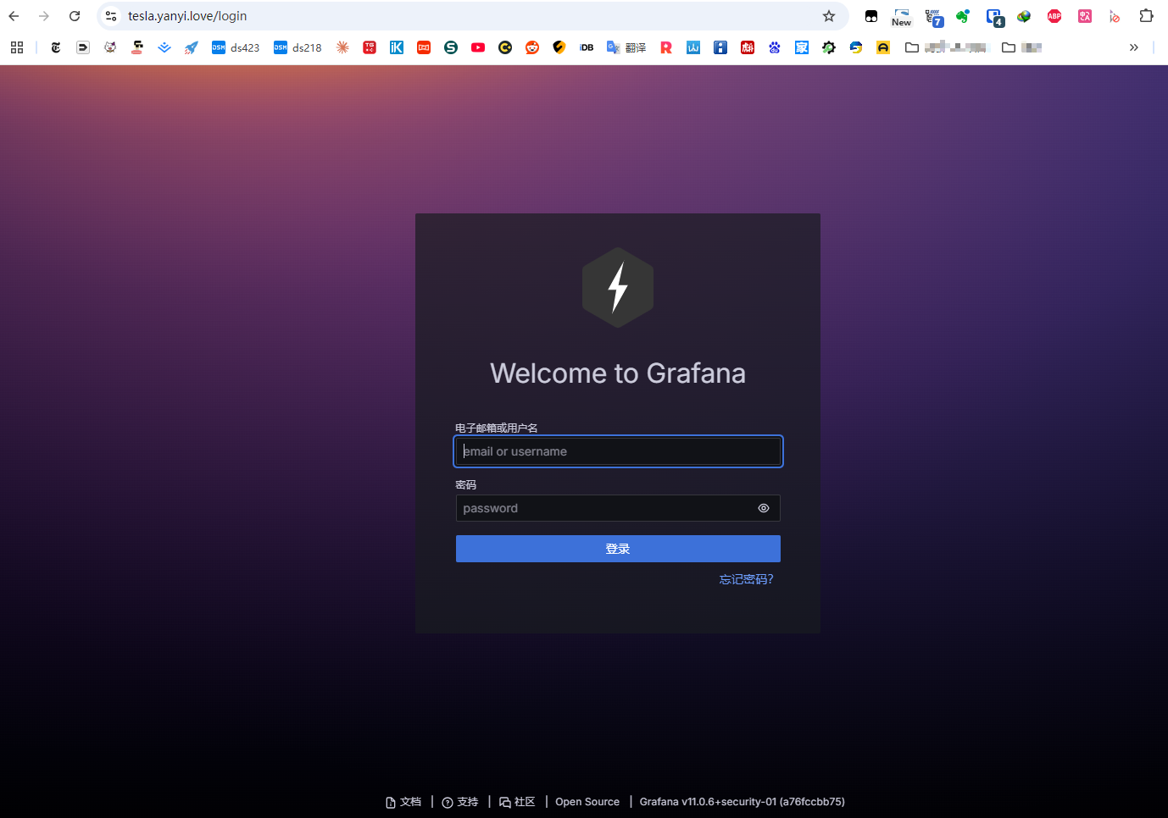Open the Chrome extensions puzzle icon

[x=1146, y=16]
